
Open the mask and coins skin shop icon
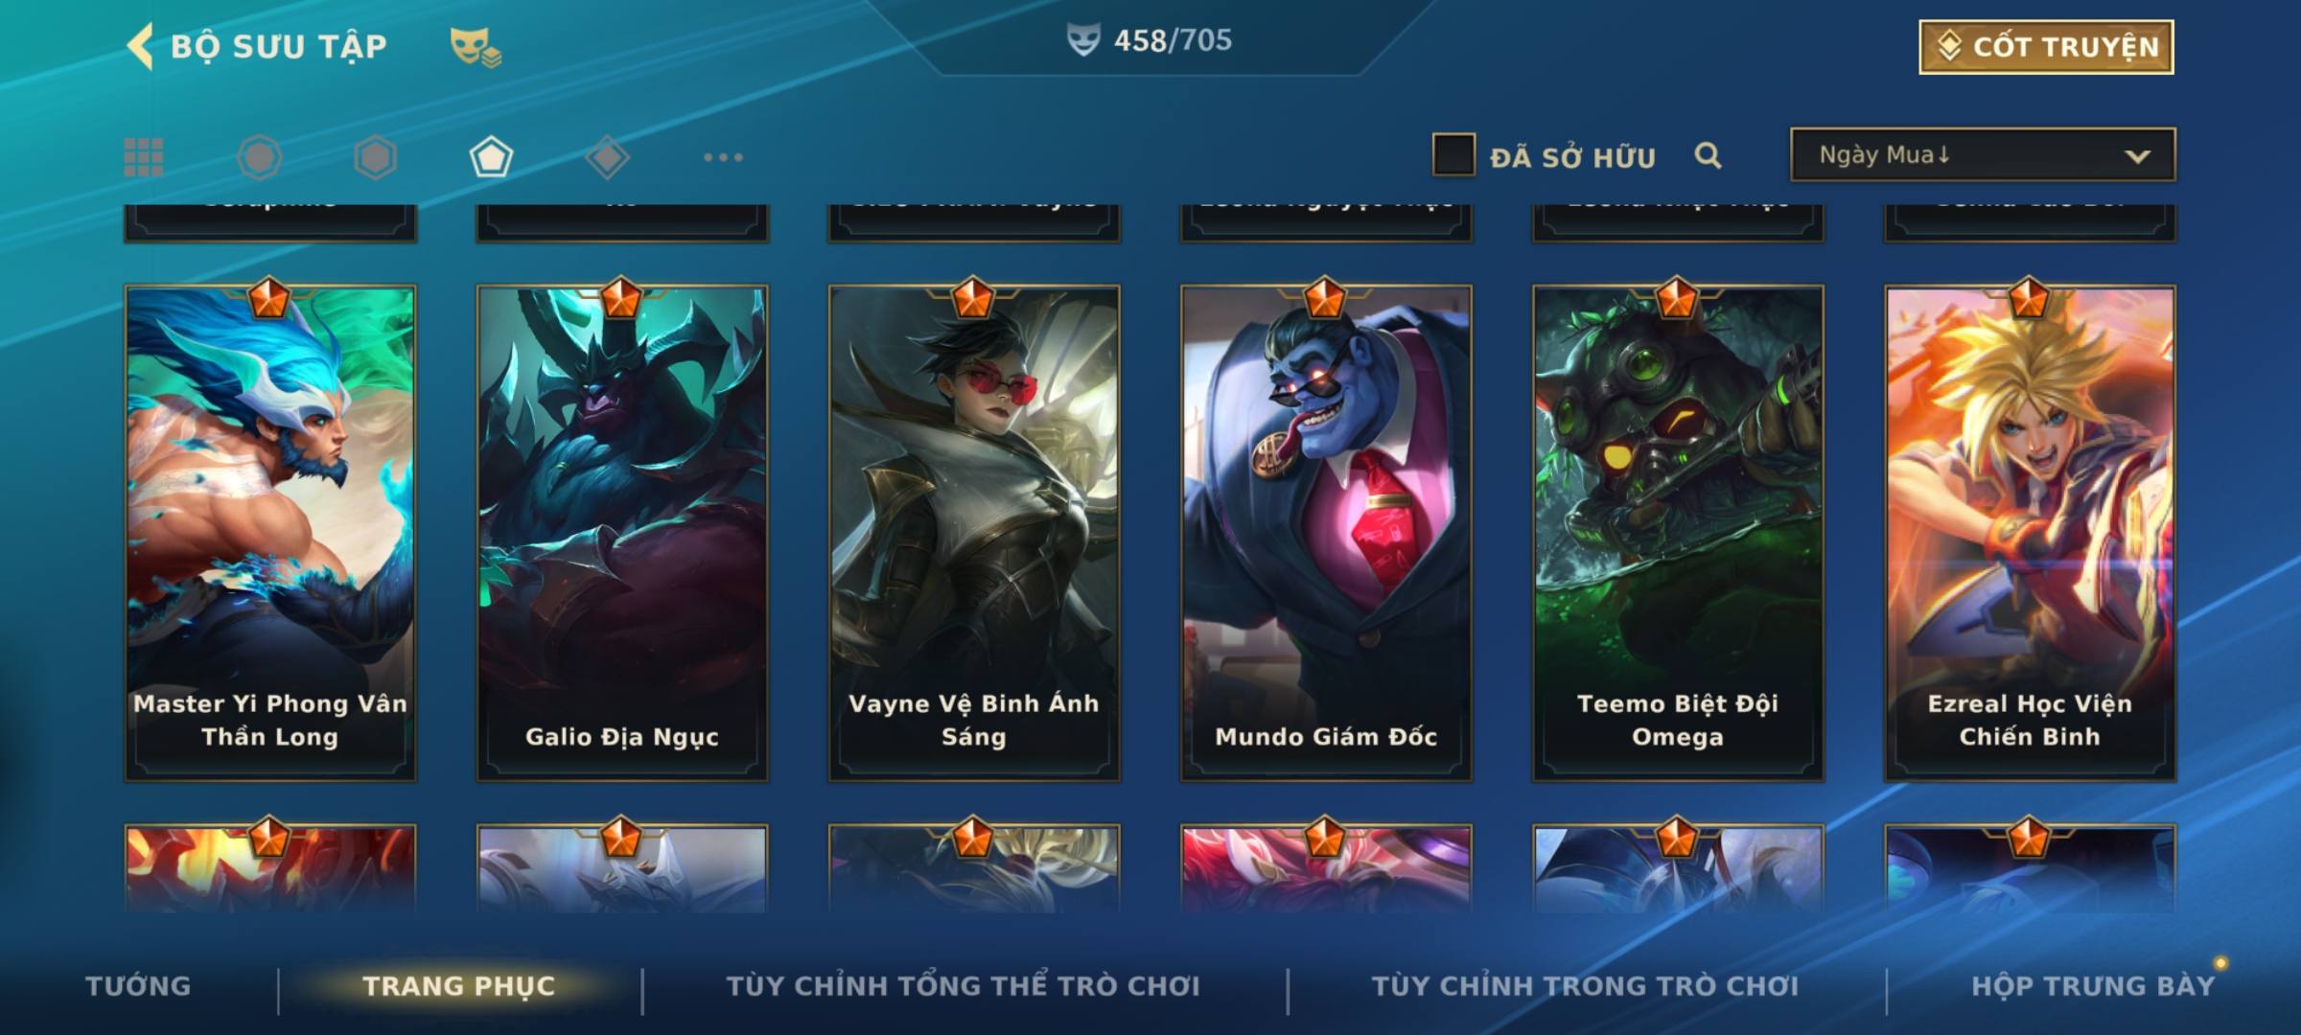476,47
